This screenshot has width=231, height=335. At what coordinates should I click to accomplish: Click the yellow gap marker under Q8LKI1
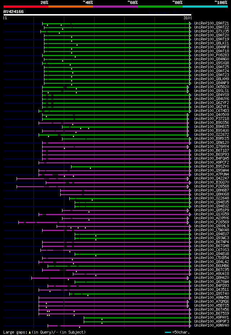[x=77, y=45]
